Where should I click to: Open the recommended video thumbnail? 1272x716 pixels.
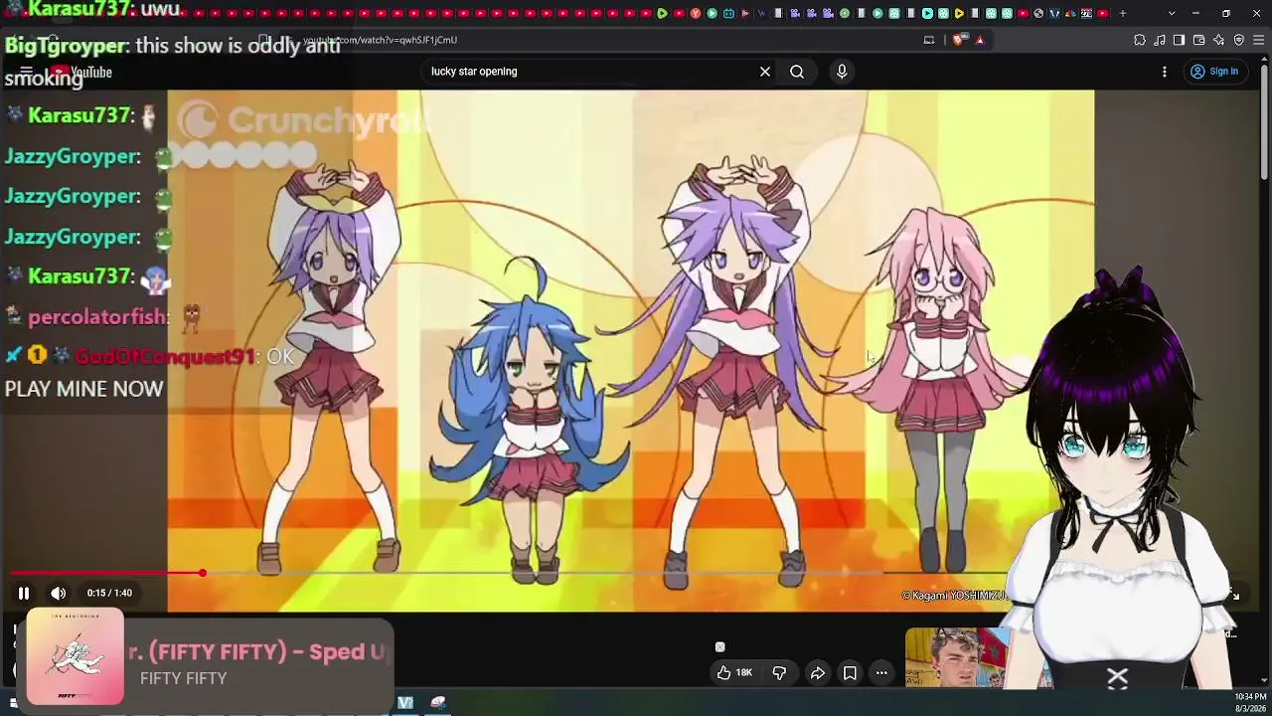(974, 657)
